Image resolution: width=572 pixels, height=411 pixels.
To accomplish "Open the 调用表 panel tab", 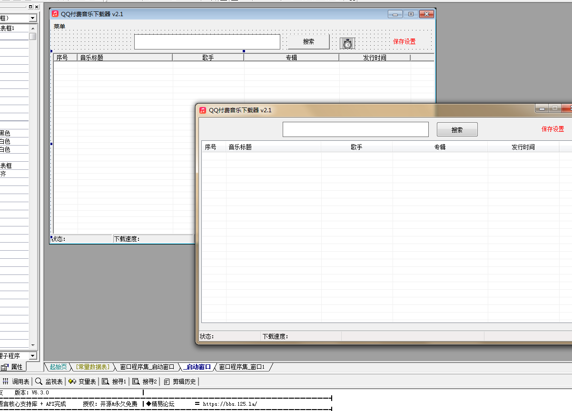I will 16,382.
